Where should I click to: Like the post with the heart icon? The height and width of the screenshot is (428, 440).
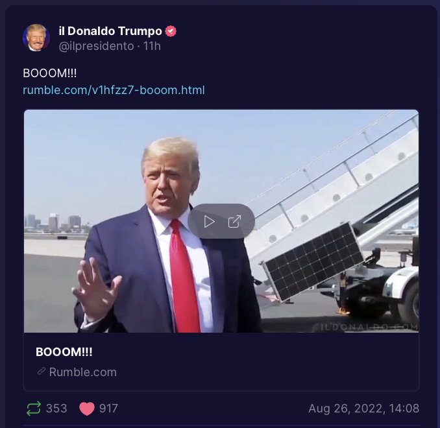(87, 409)
